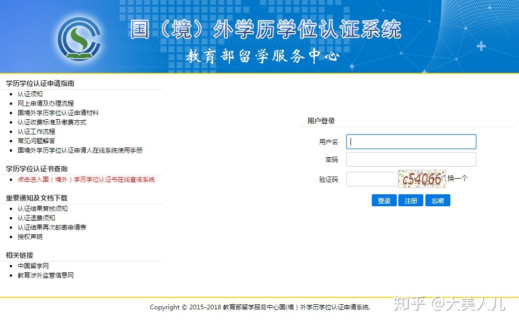Open 国境外学历学位认证申请材料 link

pyautogui.click(x=58, y=113)
